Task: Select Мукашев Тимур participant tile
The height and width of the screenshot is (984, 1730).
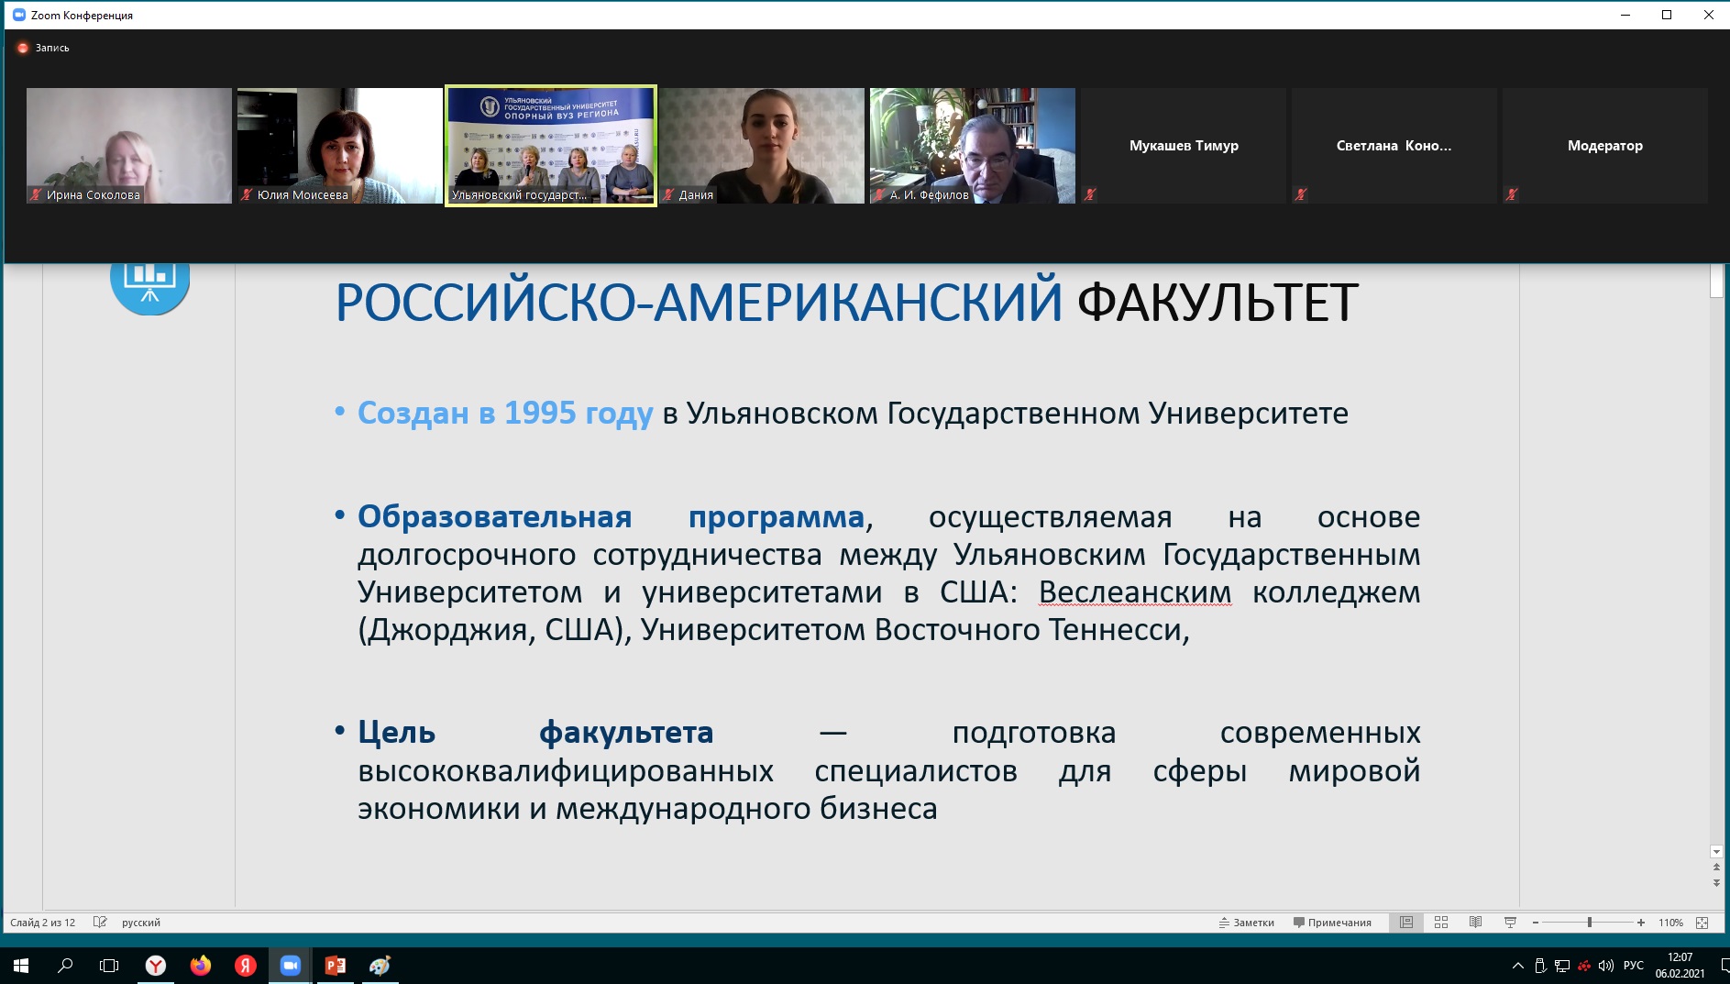Action: pyautogui.click(x=1184, y=146)
